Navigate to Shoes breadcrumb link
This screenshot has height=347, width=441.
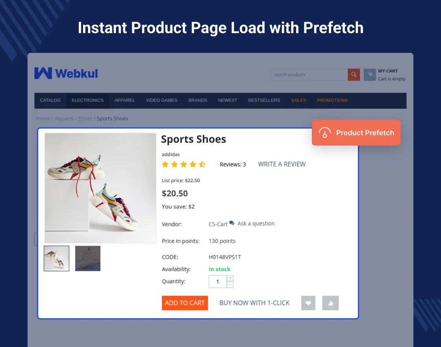tap(85, 118)
